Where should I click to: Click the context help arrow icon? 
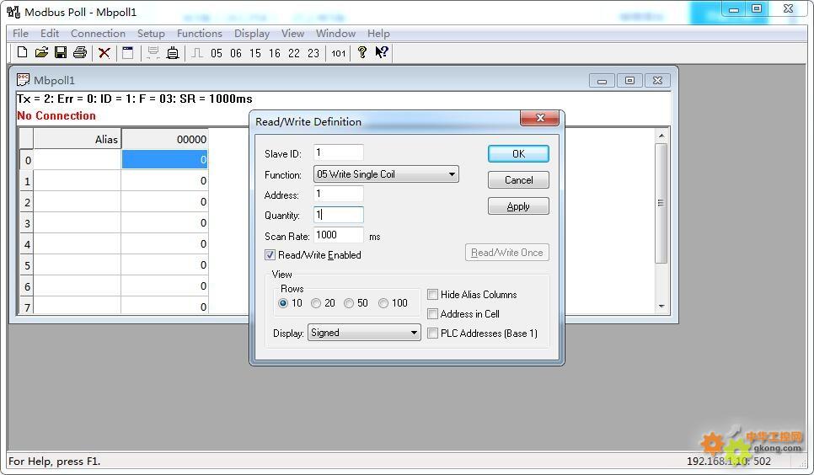click(x=382, y=52)
